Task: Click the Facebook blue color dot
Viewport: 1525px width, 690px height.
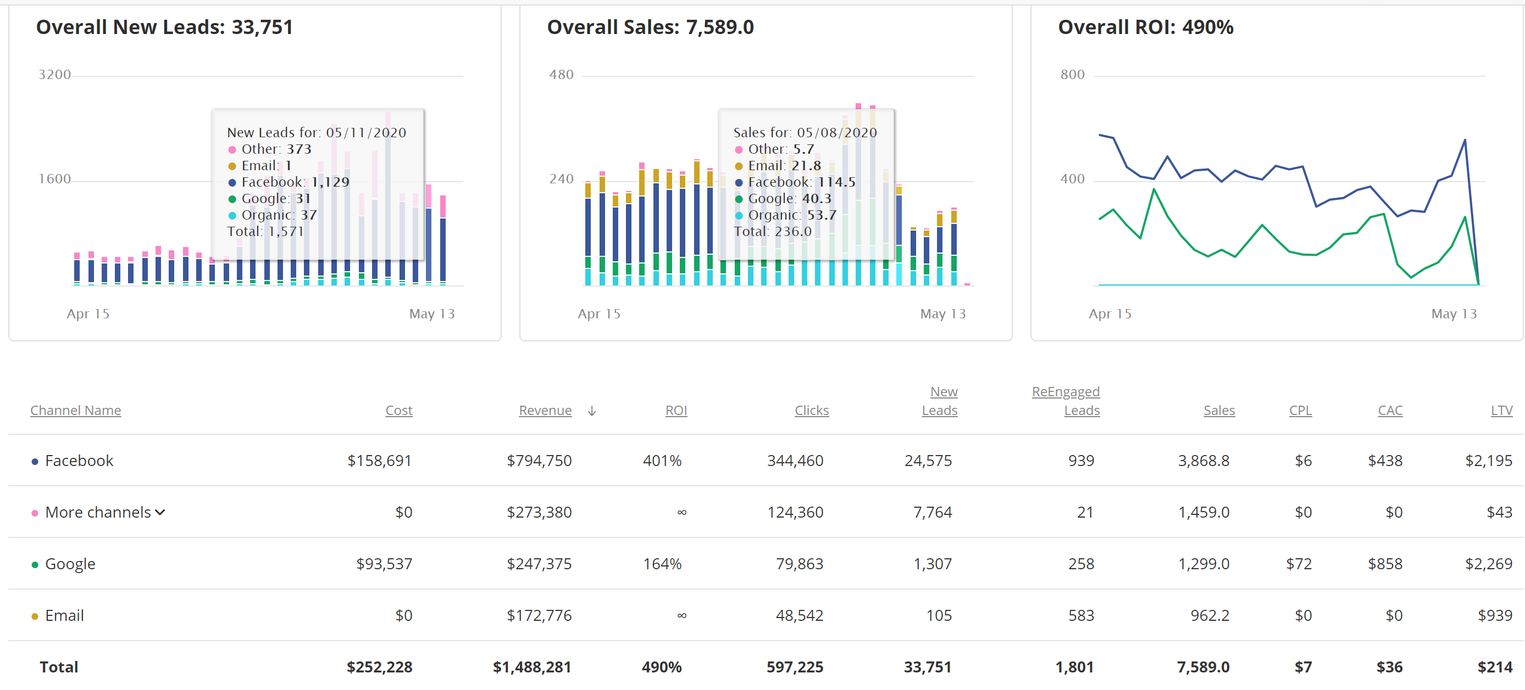Action: pos(35,462)
